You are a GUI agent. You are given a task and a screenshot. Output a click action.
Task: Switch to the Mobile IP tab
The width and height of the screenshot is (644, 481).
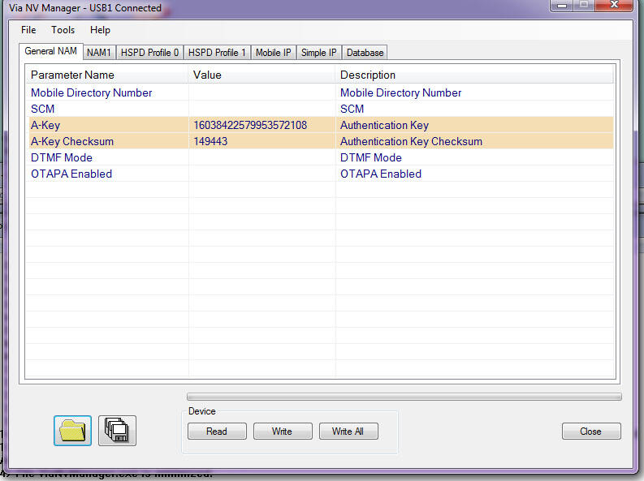(273, 53)
